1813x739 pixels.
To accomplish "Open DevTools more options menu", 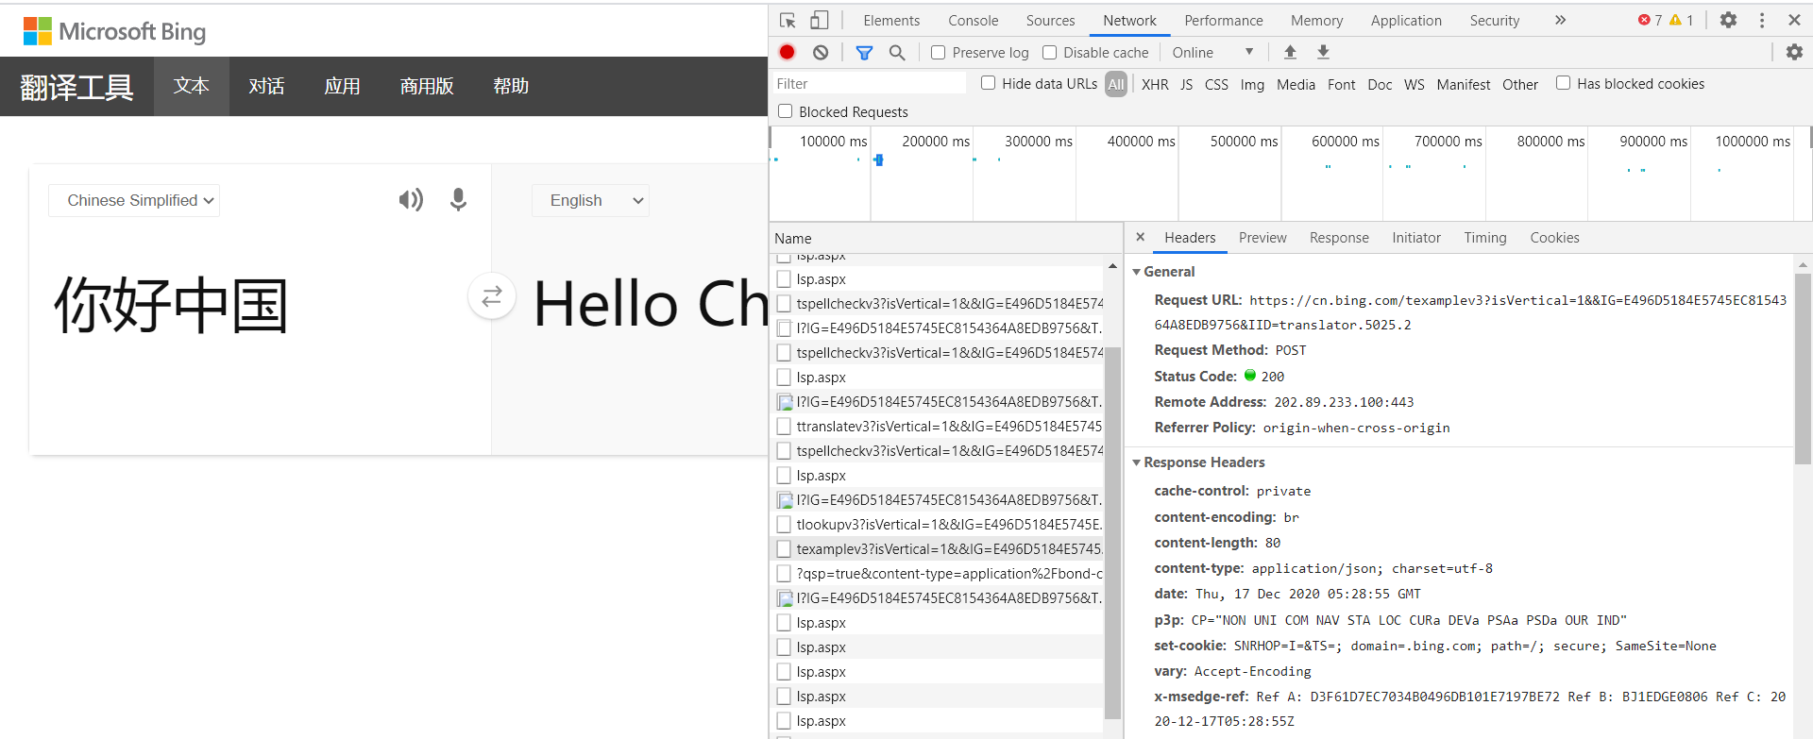I will pyautogui.click(x=1762, y=20).
